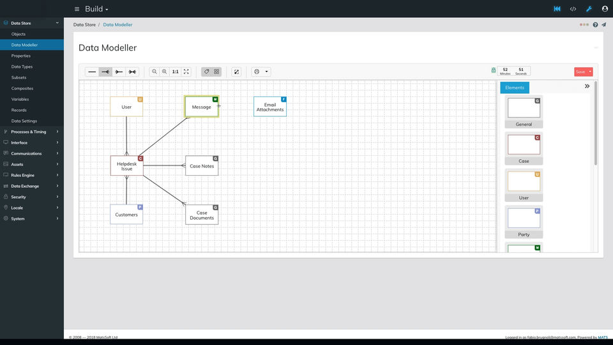613x345 pixels.
Task: Collapse the Data Store sidebar section
Action: (32, 23)
